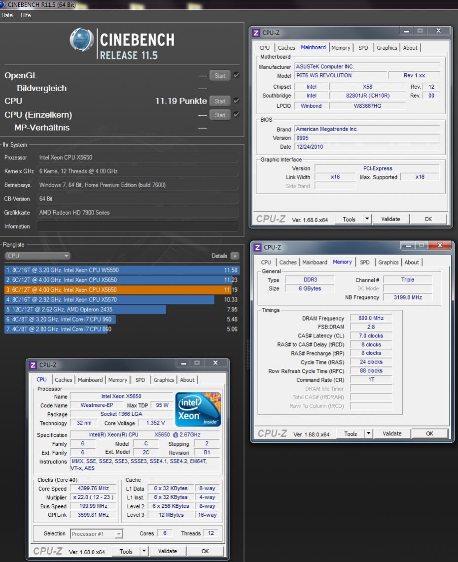Click the NB Frequency 3199.8 MHz value
The height and width of the screenshot is (562, 458).
[407, 298]
